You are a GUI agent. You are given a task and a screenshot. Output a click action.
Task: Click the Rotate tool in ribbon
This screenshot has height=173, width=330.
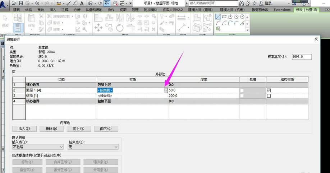pos(120,28)
